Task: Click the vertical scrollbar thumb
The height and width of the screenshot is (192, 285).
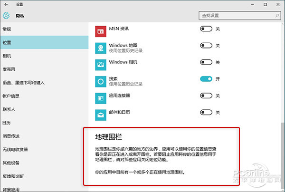Action: click(283, 156)
